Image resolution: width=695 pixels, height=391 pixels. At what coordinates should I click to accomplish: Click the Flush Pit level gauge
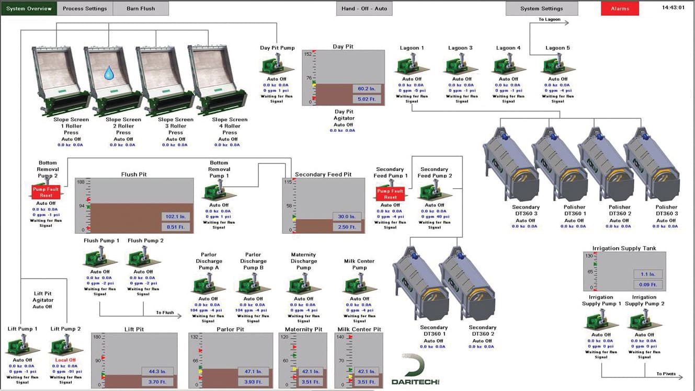tap(134, 205)
